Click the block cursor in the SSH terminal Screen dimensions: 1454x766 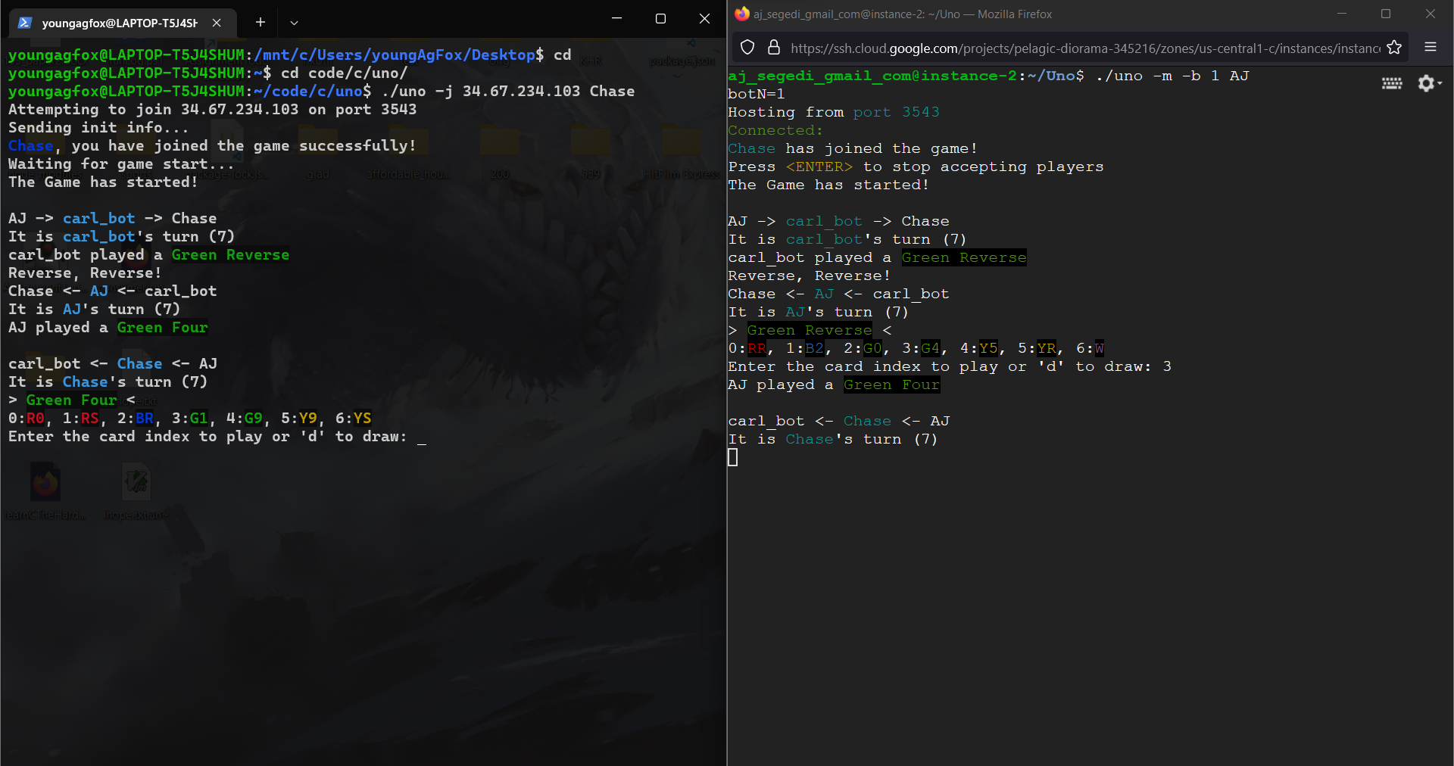tap(732, 457)
